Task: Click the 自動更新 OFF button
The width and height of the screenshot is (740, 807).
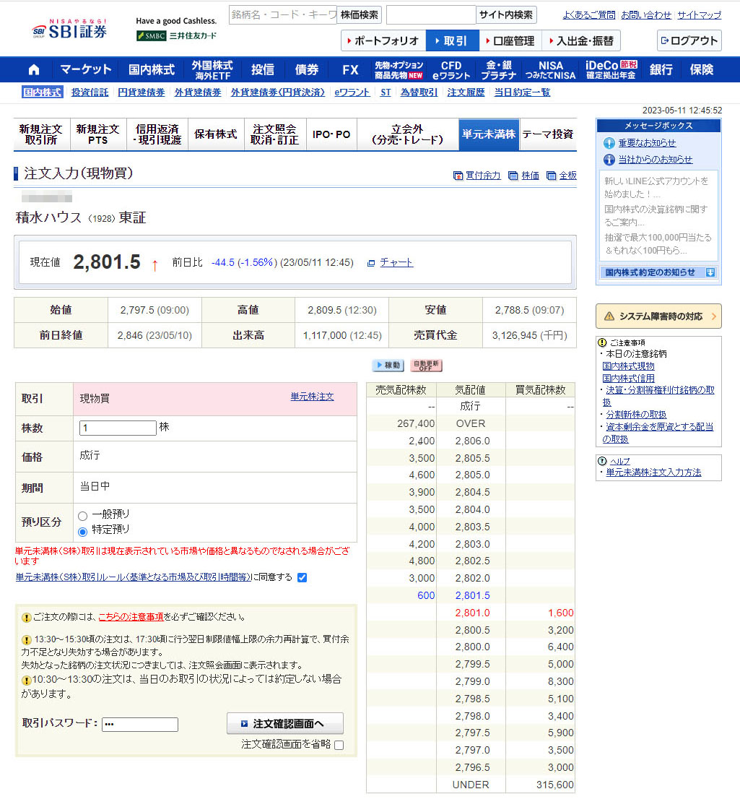Action: 426,366
